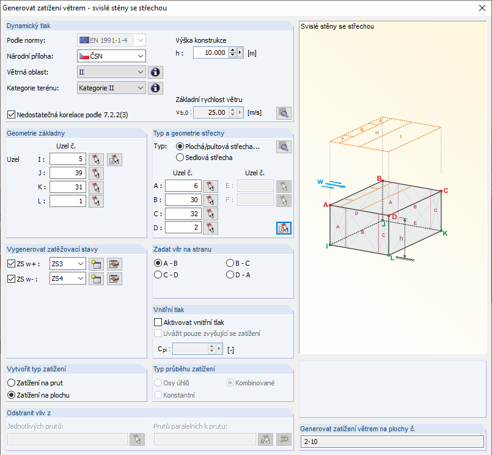Click node L number field showing 1
This screenshot has width=492, height=455.
pyautogui.click(x=68, y=201)
